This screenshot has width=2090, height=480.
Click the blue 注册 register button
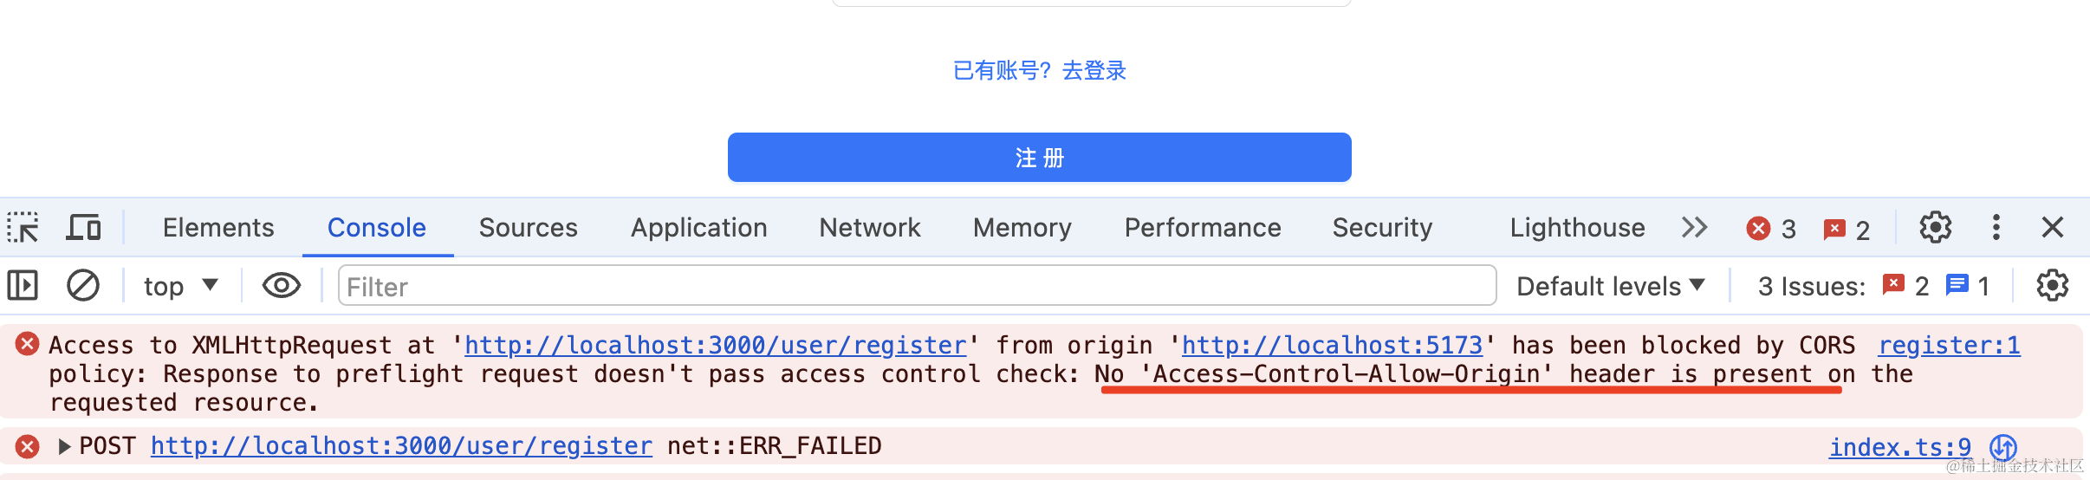(x=1039, y=158)
